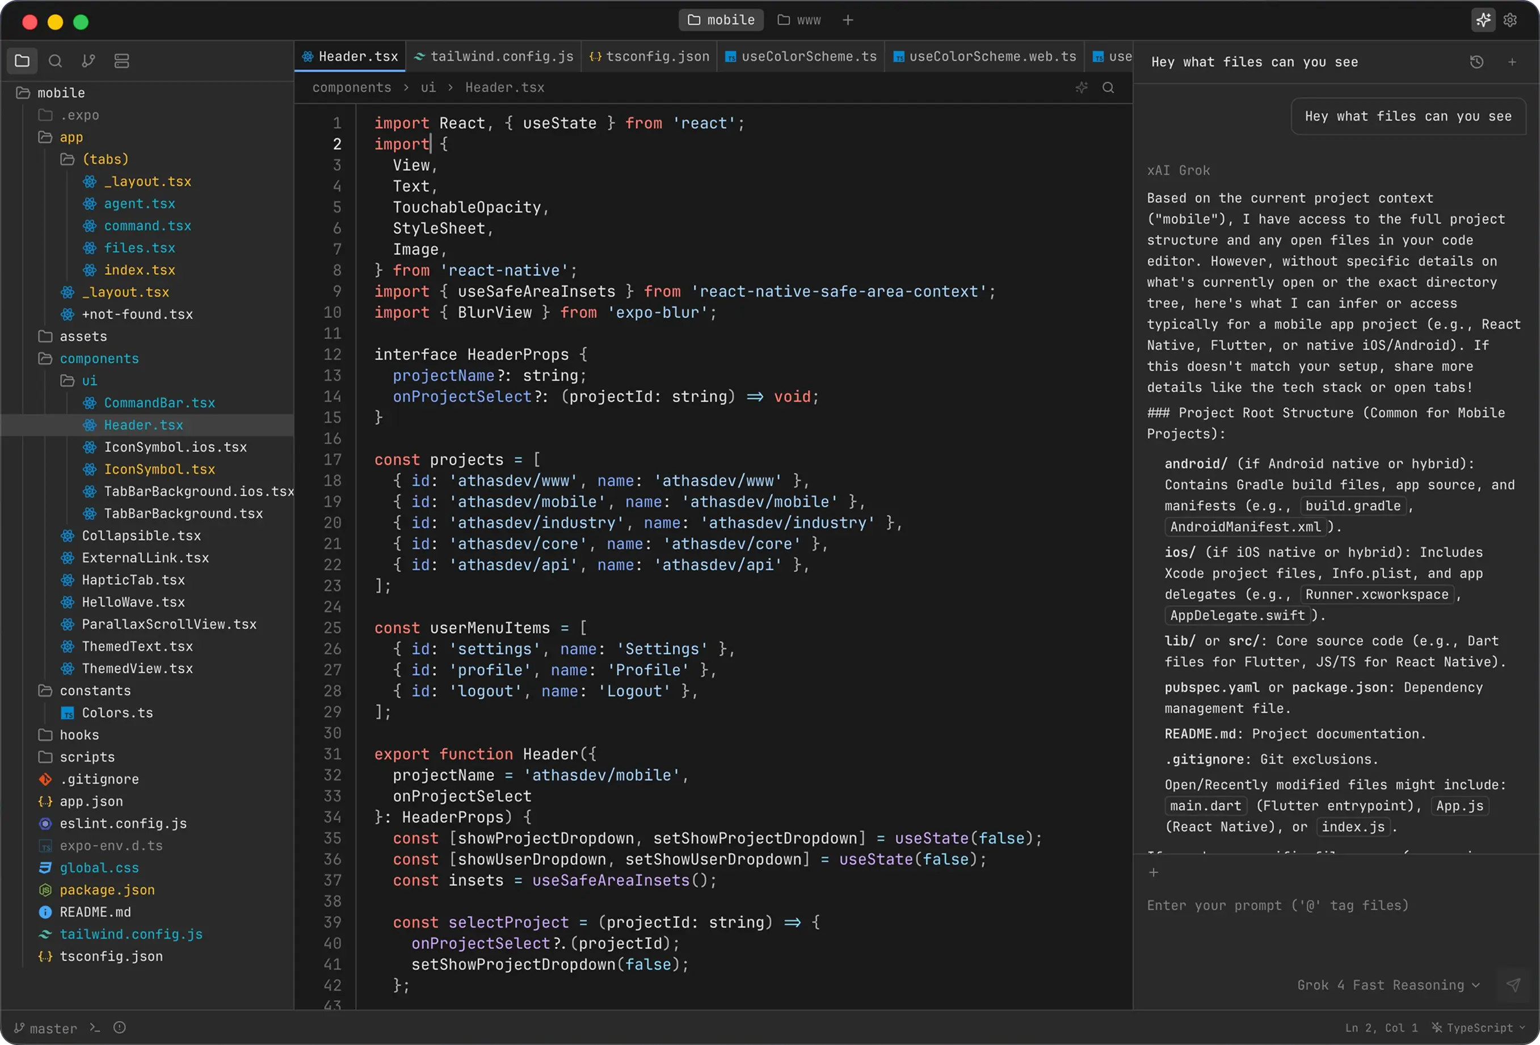
Task: Toggle the project panel with the folder icon
Action: pos(23,60)
